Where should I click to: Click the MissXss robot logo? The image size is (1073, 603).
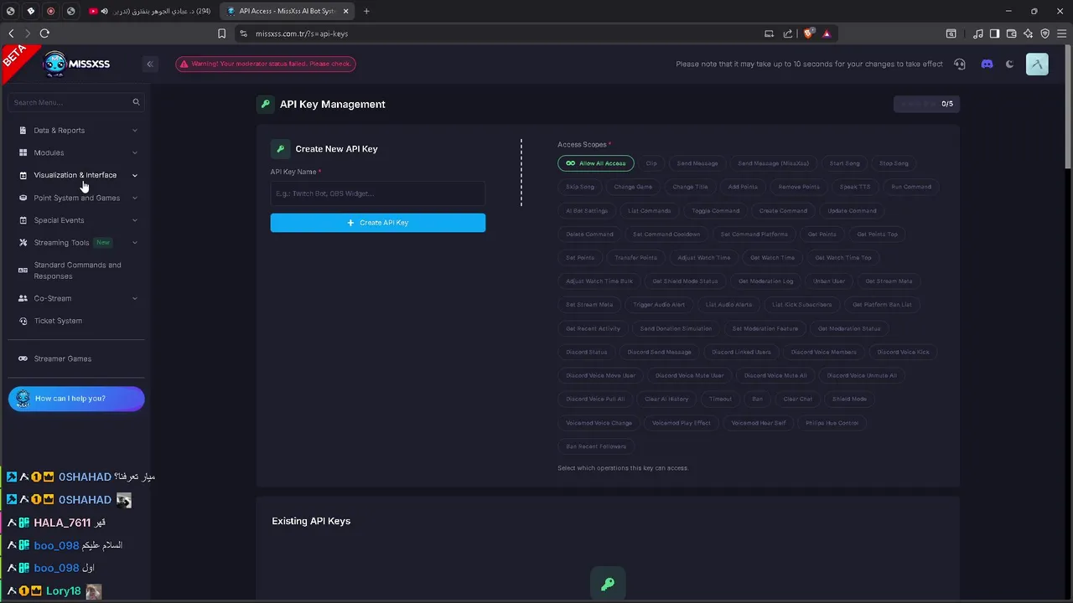pyautogui.click(x=54, y=64)
